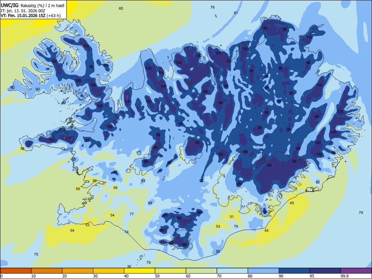Click the humidity value 56 on the map

(94, 181)
